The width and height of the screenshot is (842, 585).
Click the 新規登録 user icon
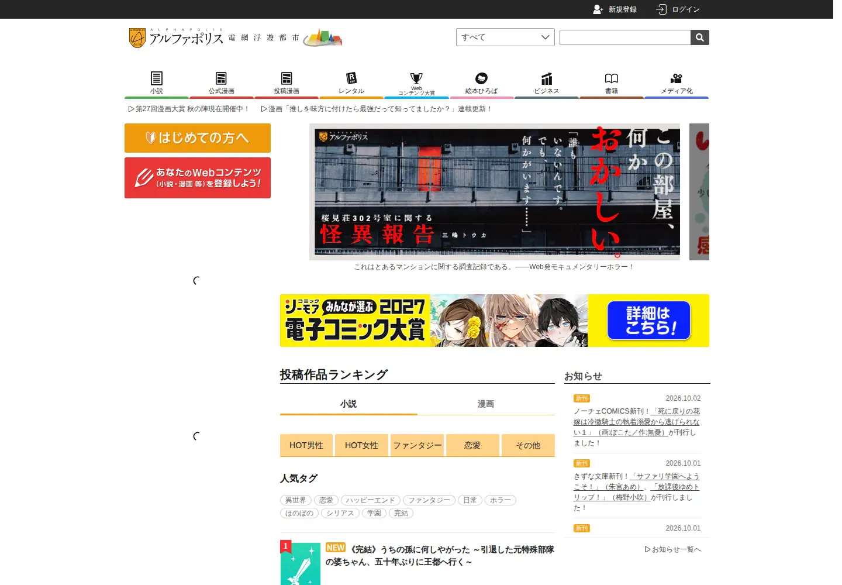(x=598, y=9)
